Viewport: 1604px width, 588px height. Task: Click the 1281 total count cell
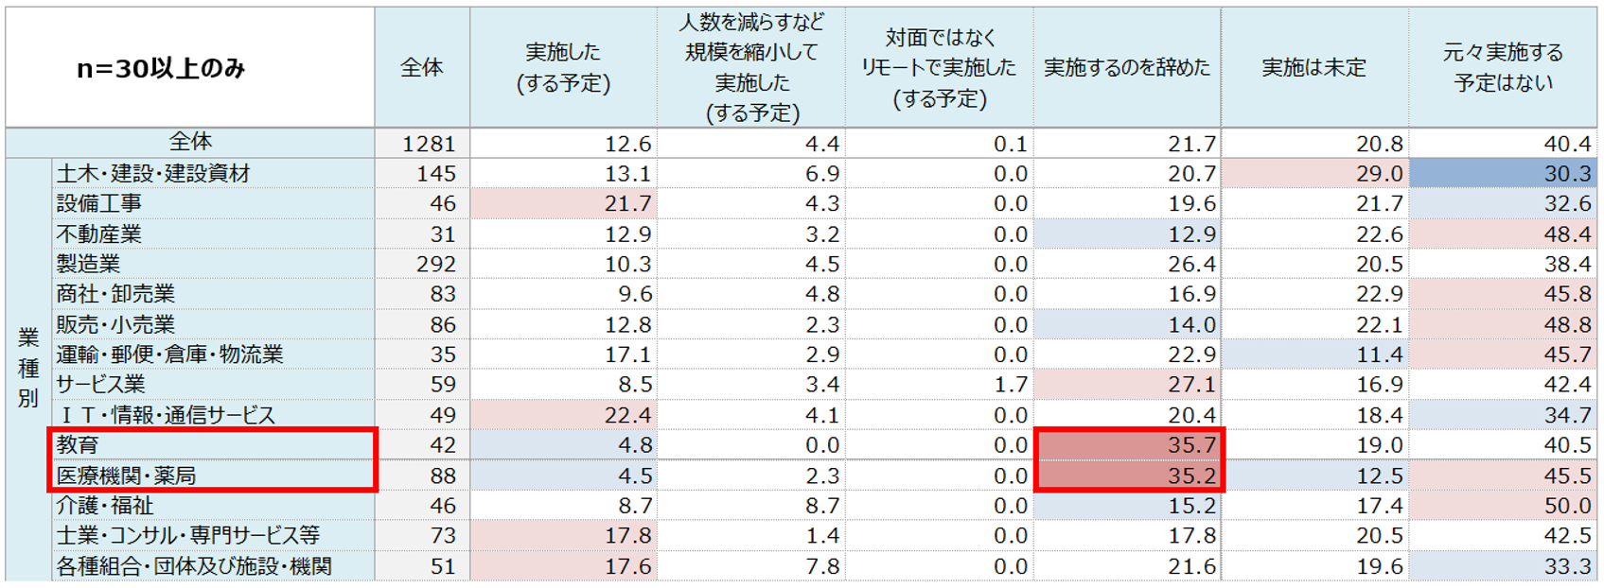click(428, 144)
